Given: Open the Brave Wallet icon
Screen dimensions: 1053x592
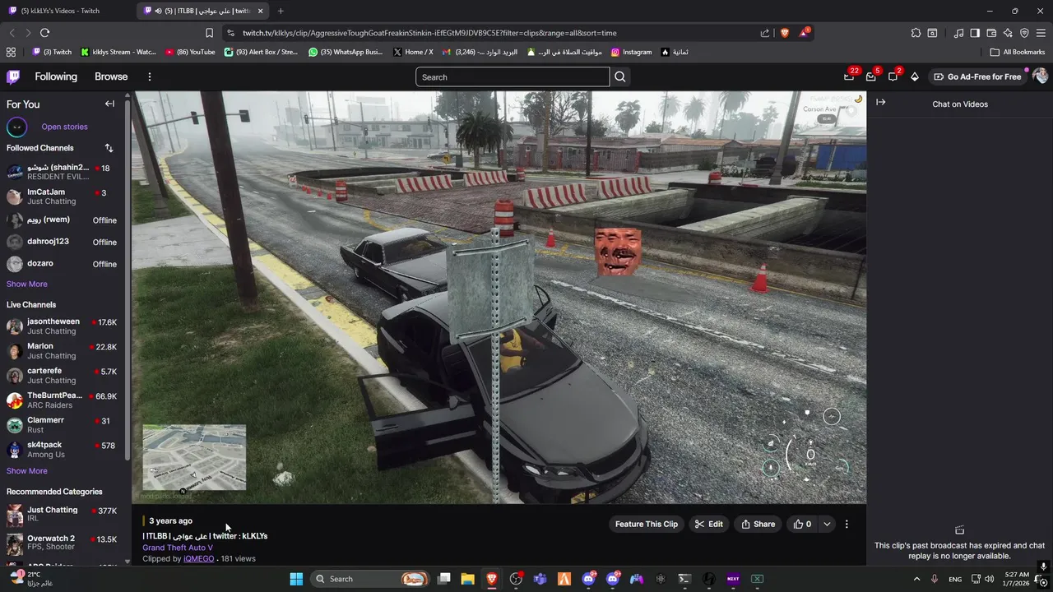Looking at the screenshot, I should point(991,33).
